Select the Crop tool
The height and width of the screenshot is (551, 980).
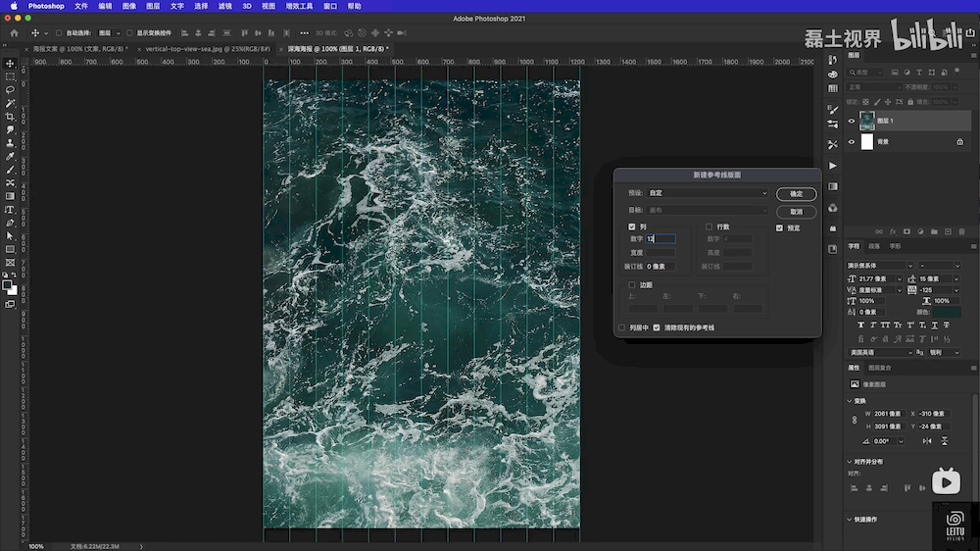10,116
